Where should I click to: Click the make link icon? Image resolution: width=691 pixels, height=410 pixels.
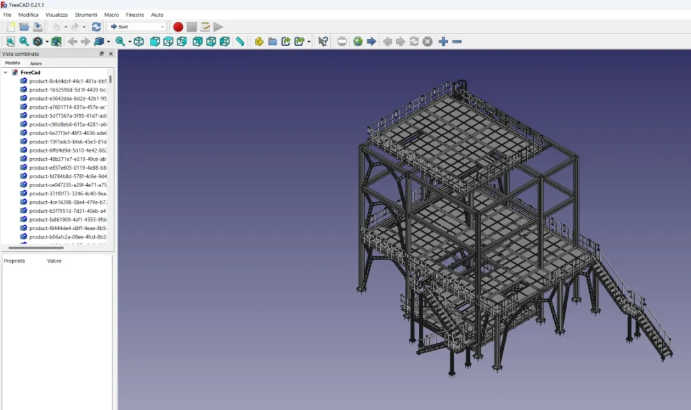point(286,42)
